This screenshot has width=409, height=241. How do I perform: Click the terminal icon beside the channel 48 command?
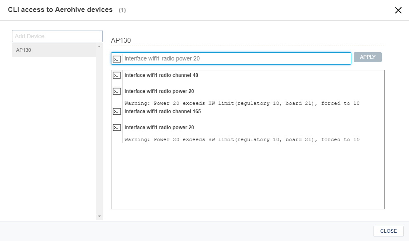click(117, 75)
